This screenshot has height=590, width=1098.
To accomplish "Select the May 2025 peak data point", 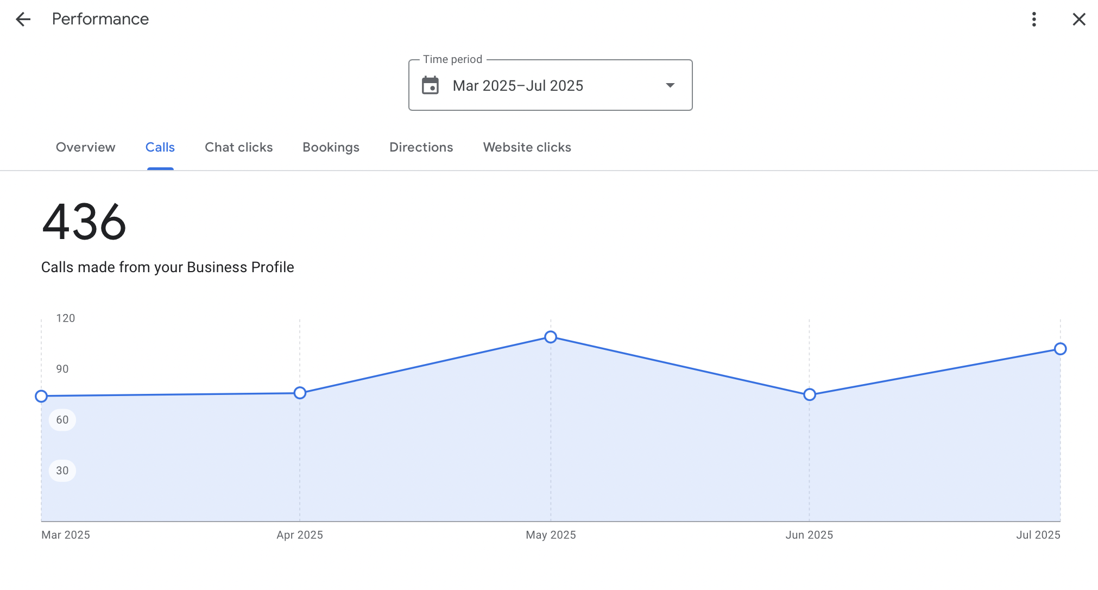I will tap(551, 337).
